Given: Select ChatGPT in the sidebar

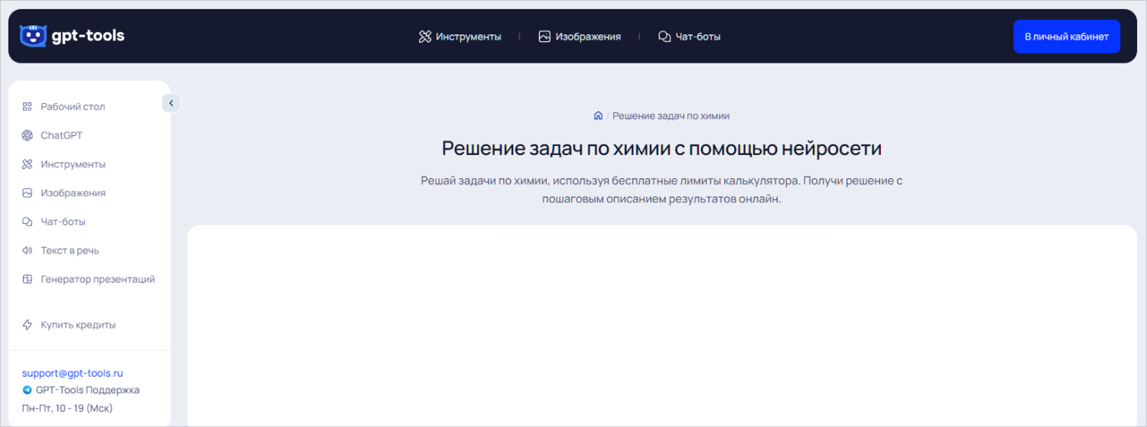Looking at the screenshot, I should click(62, 135).
